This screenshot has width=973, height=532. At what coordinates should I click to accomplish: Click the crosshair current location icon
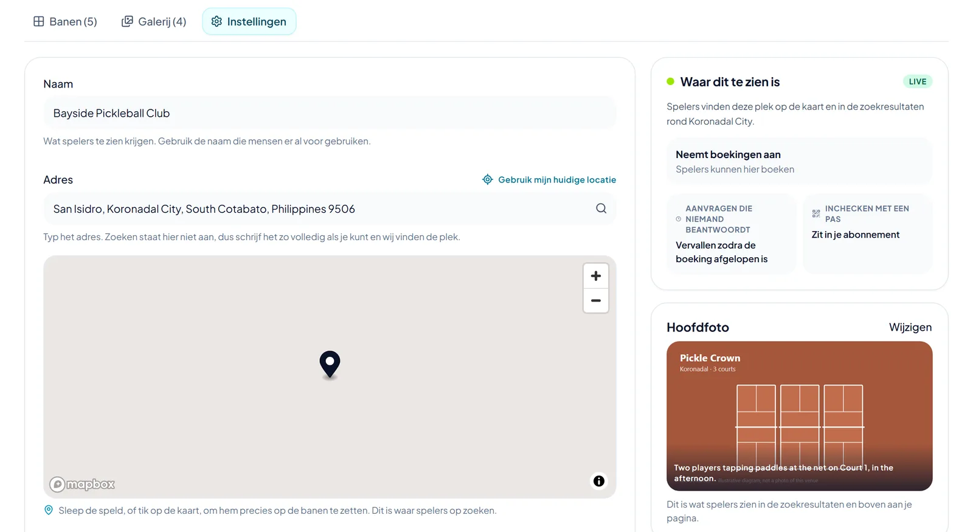tap(488, 179)
